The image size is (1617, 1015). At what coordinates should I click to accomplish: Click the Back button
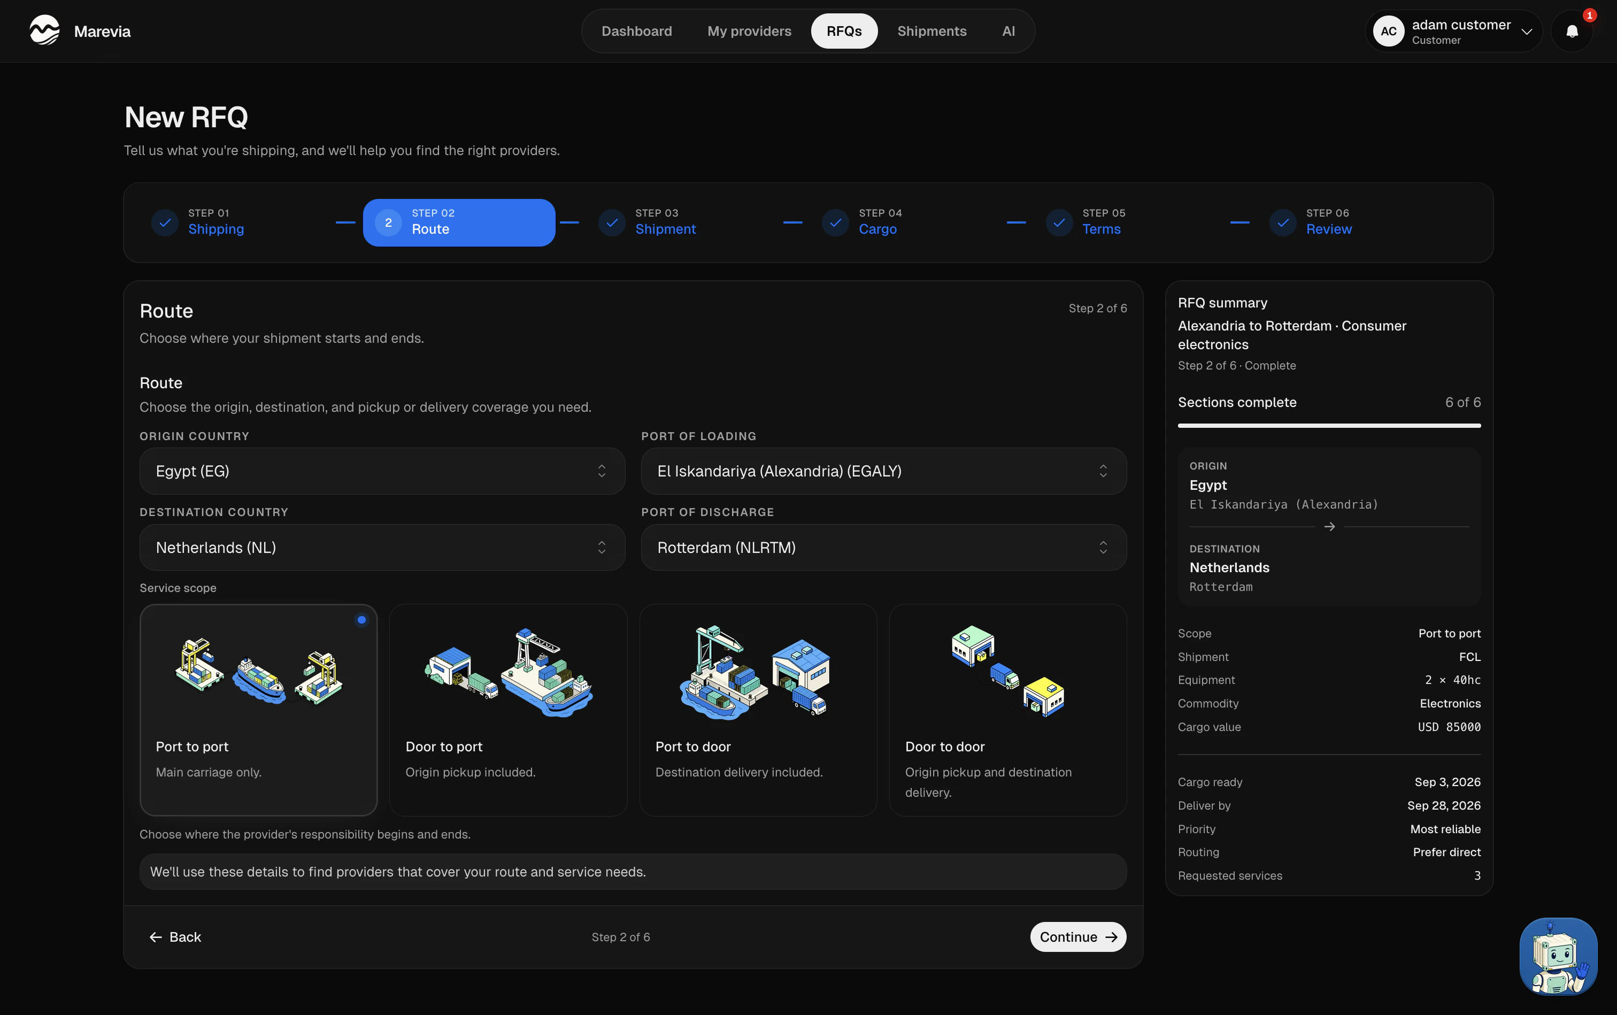coord(175,937)
